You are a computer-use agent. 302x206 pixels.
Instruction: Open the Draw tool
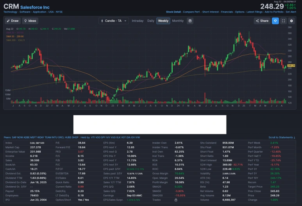(x=13, y=21)
